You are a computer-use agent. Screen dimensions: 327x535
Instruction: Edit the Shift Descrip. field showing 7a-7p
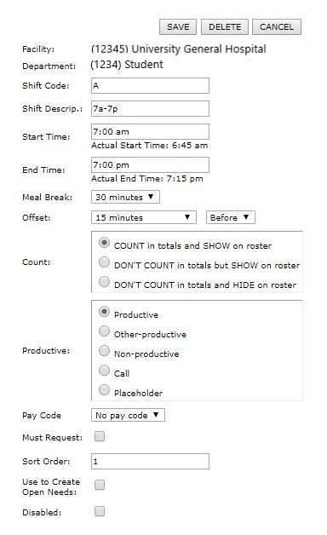[x=150, y=108]
